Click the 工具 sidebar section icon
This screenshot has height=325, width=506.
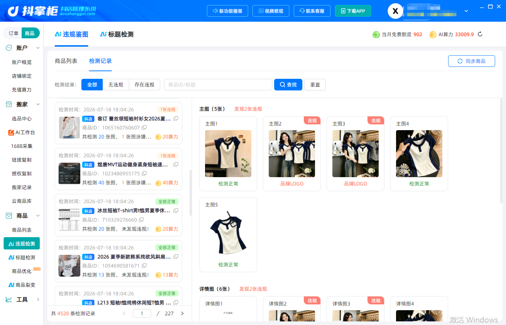9,299
